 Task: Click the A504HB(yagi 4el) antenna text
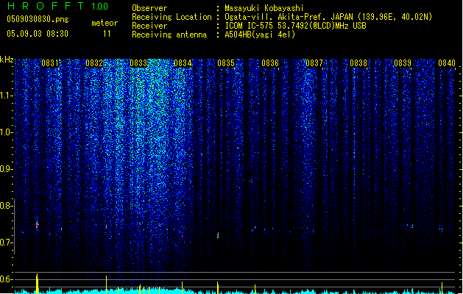(x=260, y=35)
